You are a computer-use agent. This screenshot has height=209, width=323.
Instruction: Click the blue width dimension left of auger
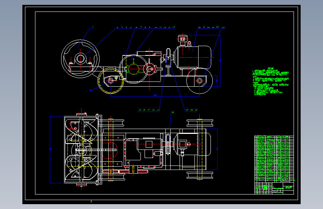pyautogui.click(x=50, y=149)
